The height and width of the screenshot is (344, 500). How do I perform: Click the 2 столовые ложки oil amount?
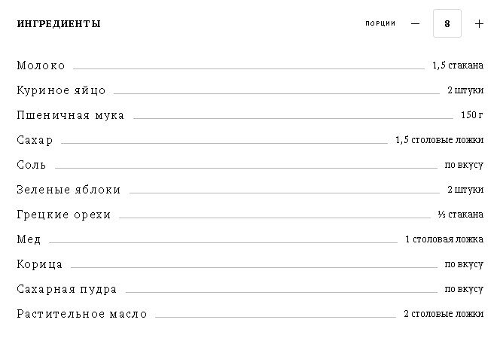tap(444, 314)
